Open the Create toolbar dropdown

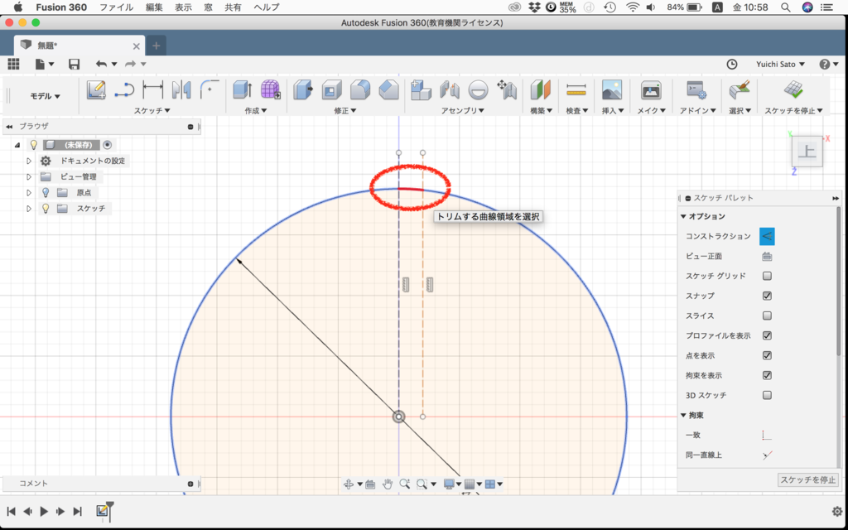[x=256, y=110]
